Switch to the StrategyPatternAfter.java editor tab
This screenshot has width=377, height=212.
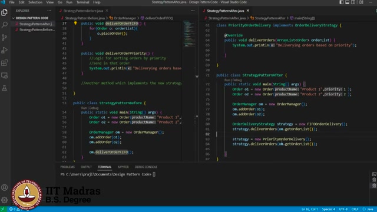point(225,11)
